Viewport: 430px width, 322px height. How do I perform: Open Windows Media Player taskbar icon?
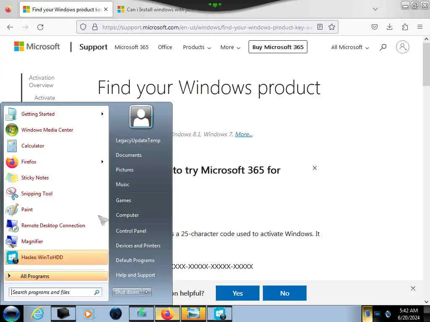(x=89, y=314)
